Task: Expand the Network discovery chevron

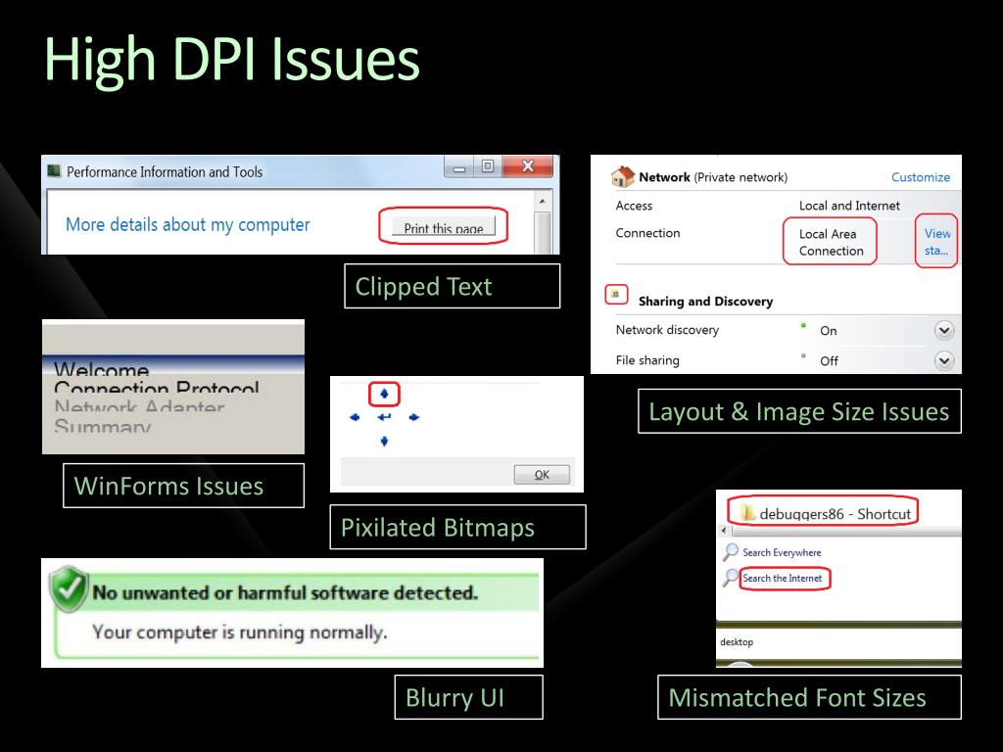Action: [x=944, y=330]
